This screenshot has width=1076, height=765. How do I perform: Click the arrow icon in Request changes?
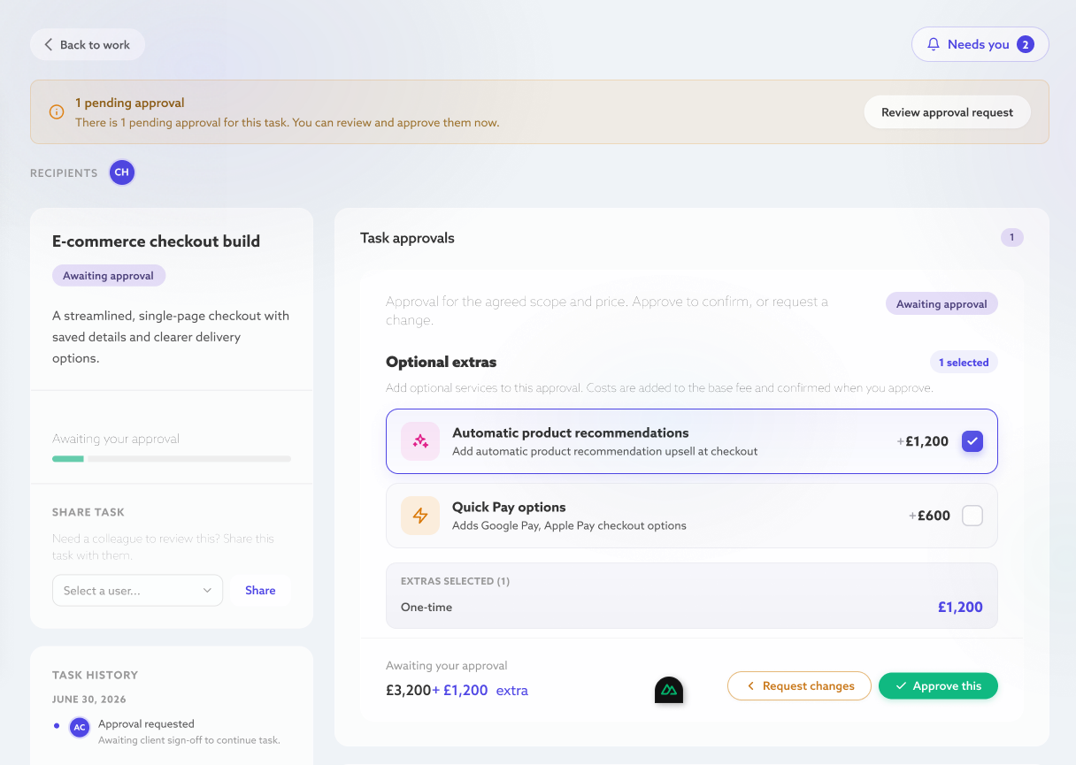(x=750, y=686)
